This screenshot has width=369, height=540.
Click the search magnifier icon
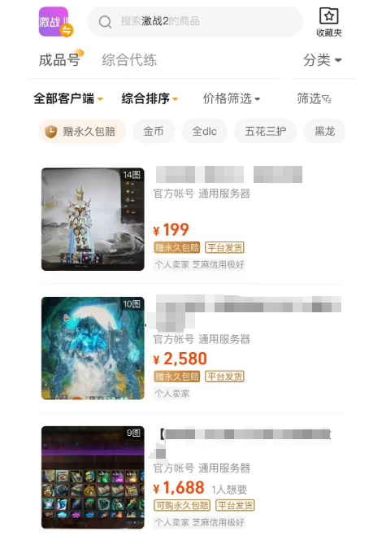tap(105, 22)
